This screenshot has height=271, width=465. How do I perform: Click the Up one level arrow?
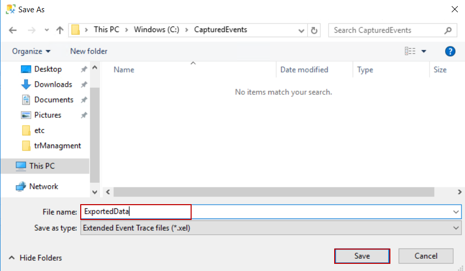60,30
